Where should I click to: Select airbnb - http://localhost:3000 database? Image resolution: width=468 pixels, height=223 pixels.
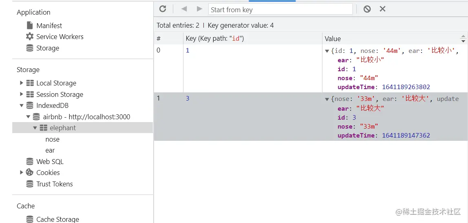pyautogui.click(x=86, y=117)
